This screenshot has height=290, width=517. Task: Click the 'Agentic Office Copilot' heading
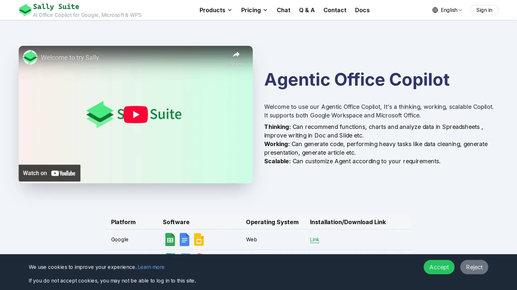pyautogui.click(x=357, y=80)
